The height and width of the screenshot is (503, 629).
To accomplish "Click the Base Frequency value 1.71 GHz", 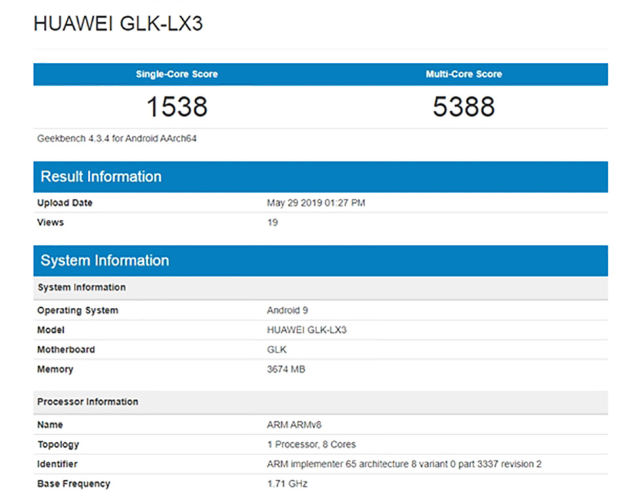I will [287, 484].
